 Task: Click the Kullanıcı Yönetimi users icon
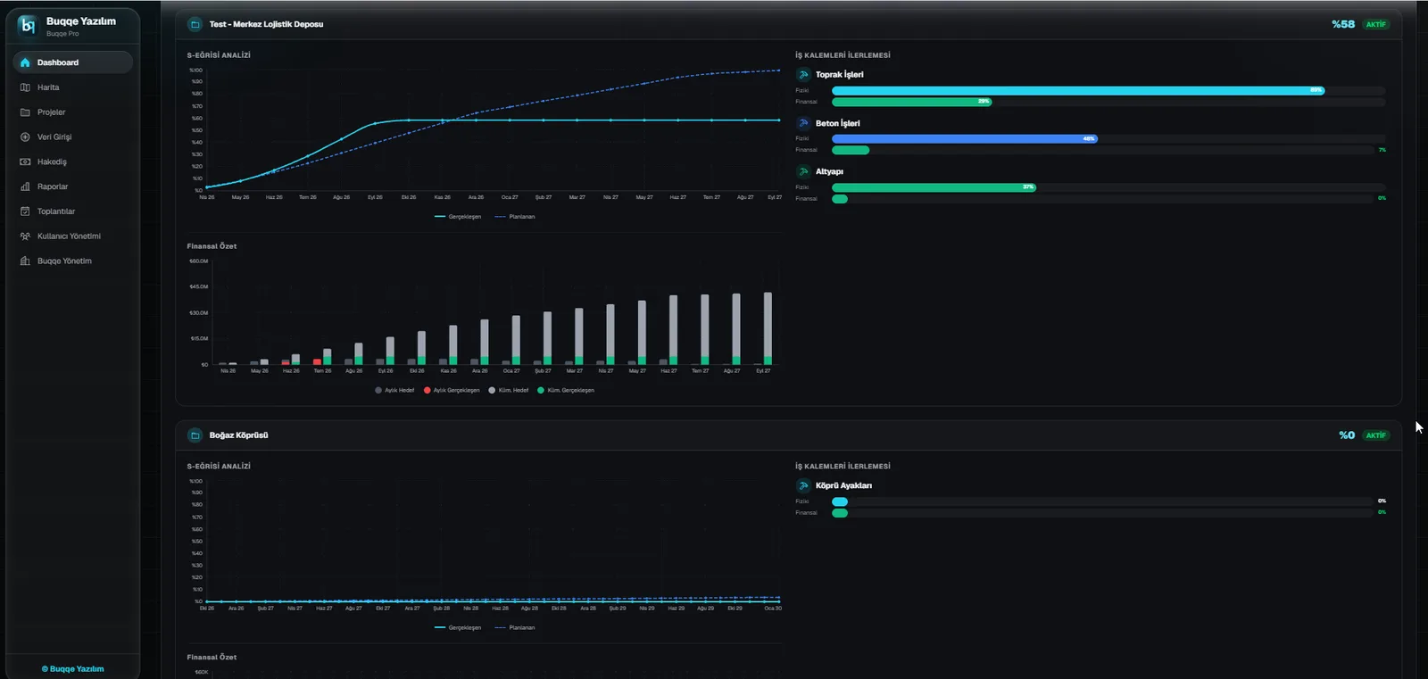coord(25,236)
